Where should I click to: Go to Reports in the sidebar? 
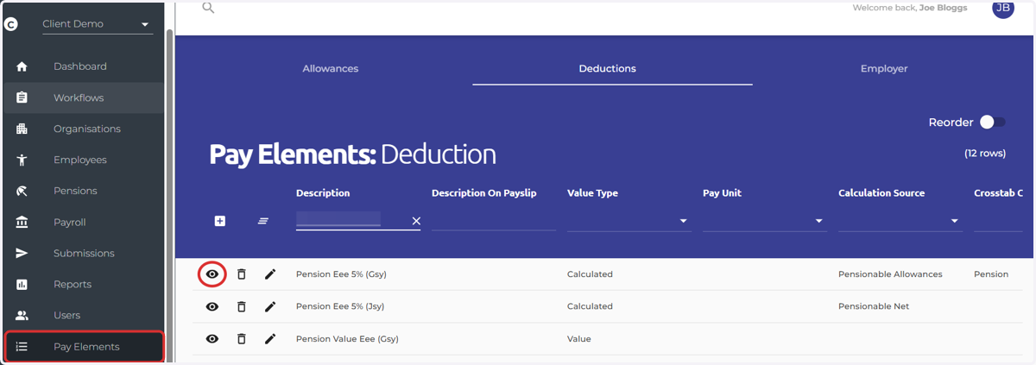click(x=73, y=284)
